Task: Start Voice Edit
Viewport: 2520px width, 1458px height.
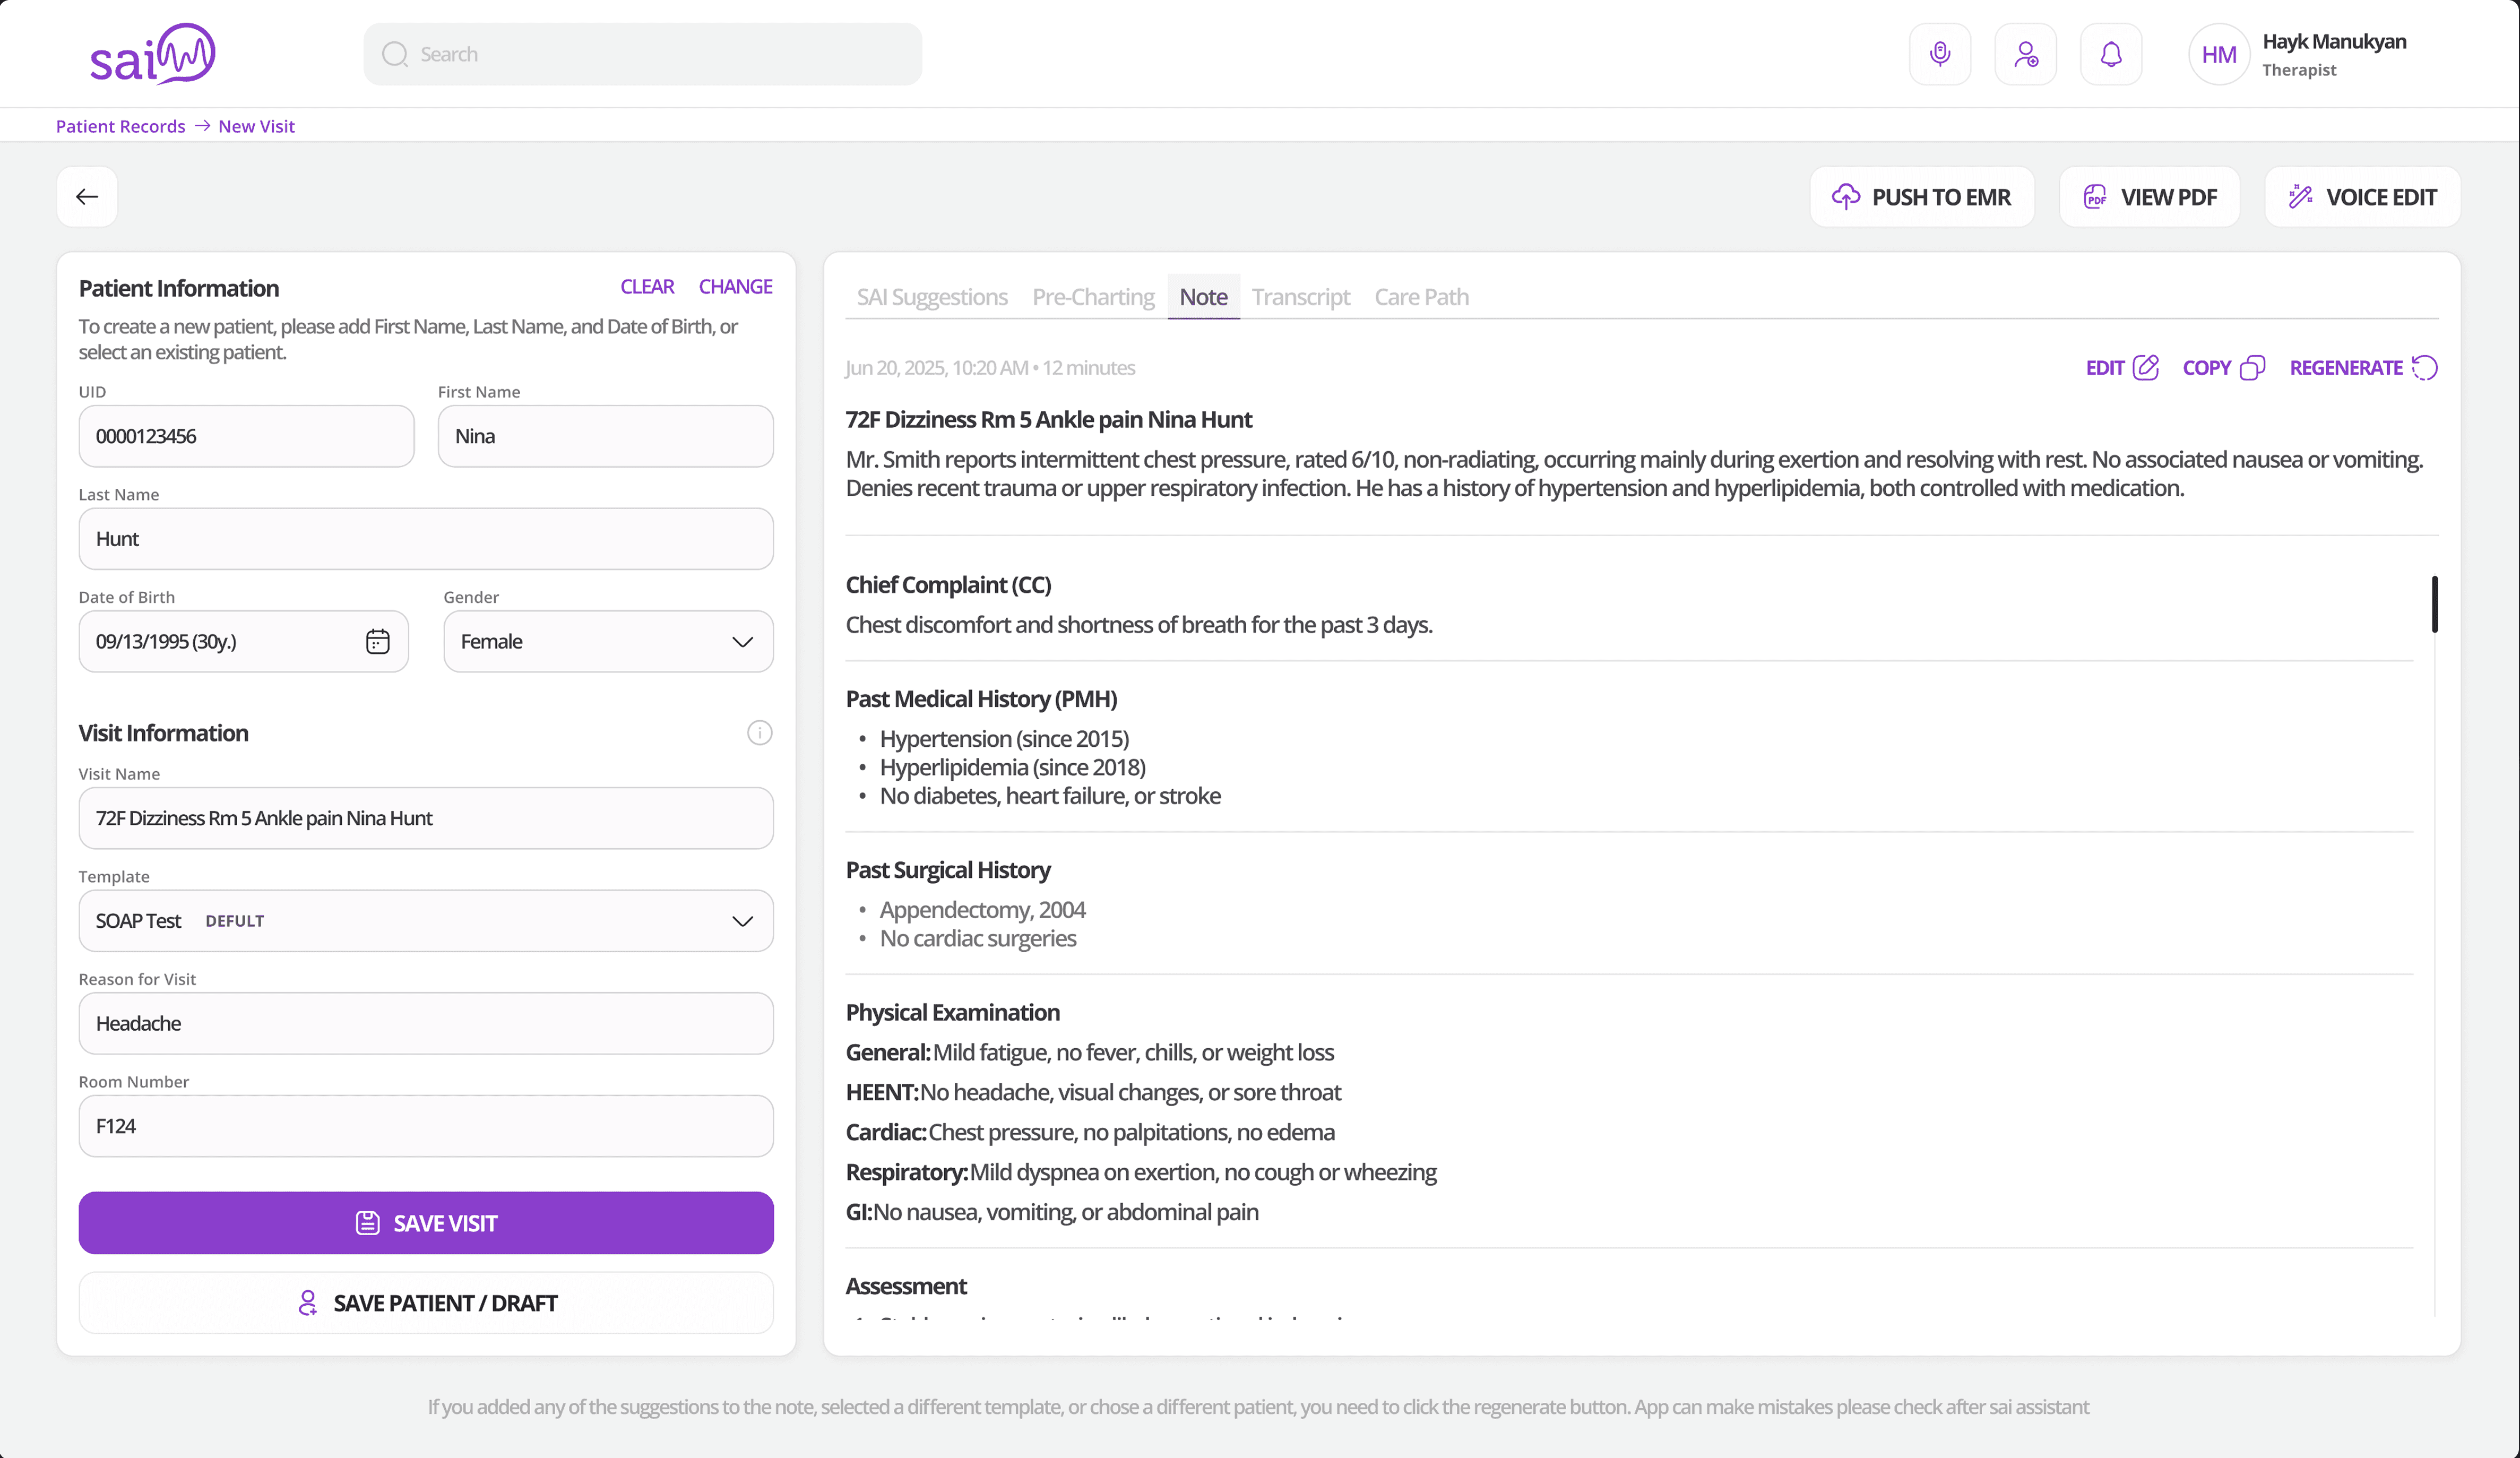Action: [x=2362, y=197]
